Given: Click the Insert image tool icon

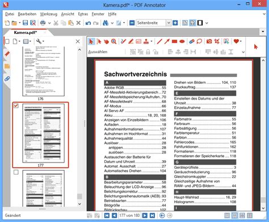Looking at the screenshot, I should [x=226, y=41].
